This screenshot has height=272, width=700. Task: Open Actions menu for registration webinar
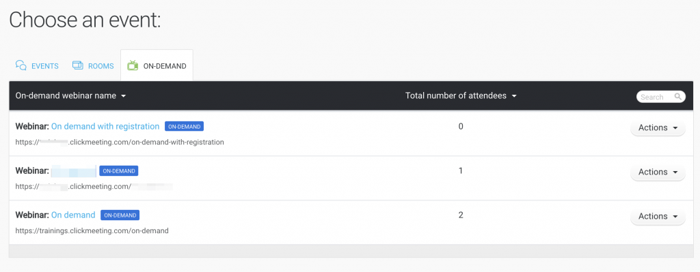[658, 127]
